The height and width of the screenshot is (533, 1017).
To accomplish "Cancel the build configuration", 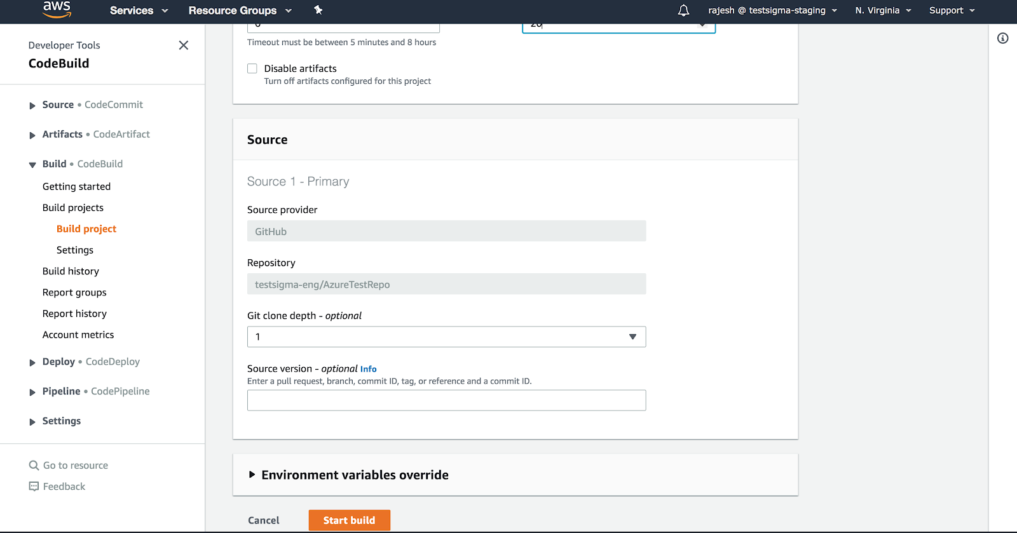I will [264, 520].
